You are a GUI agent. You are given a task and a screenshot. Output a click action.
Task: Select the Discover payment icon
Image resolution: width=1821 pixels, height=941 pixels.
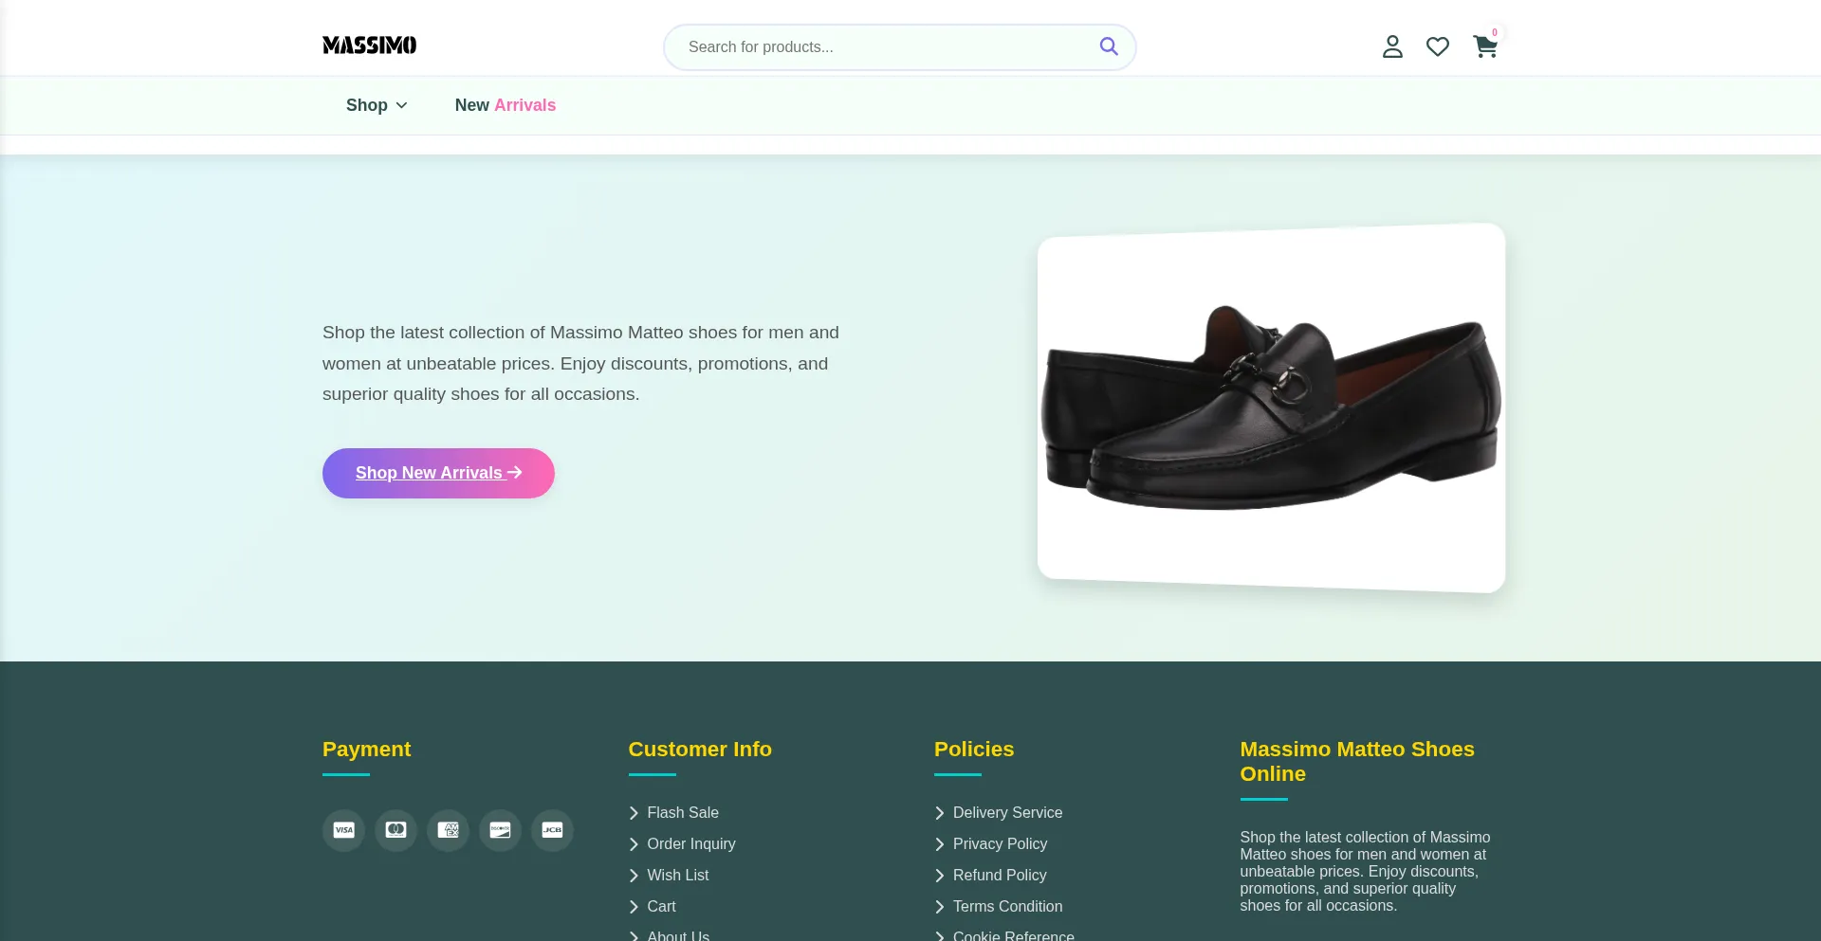[500, 830]
